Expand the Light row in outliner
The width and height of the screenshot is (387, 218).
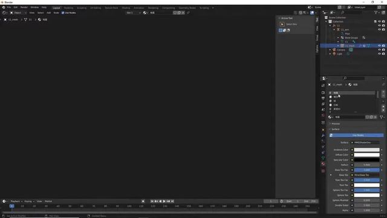coord(330,54)
